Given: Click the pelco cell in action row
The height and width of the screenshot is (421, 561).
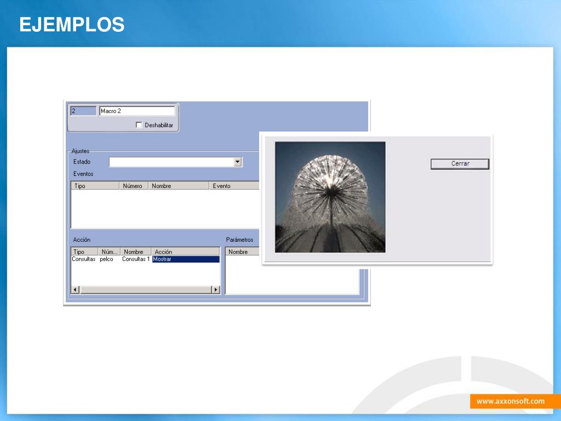Looking at the screenshot, I should coord(106,259).
